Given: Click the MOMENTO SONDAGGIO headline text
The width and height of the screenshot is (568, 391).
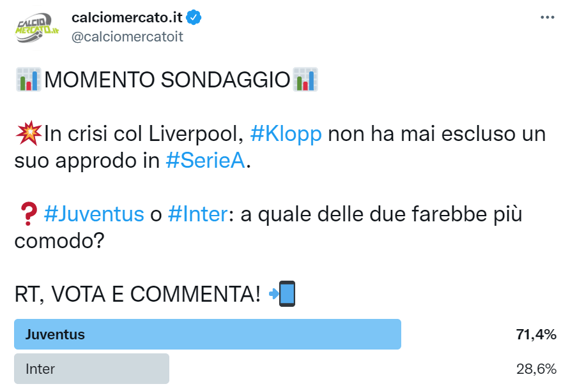Looking at the screenshot, I should [167, 81].
